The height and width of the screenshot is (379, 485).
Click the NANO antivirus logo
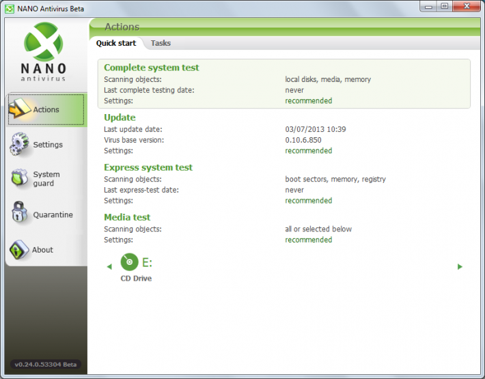43,52
